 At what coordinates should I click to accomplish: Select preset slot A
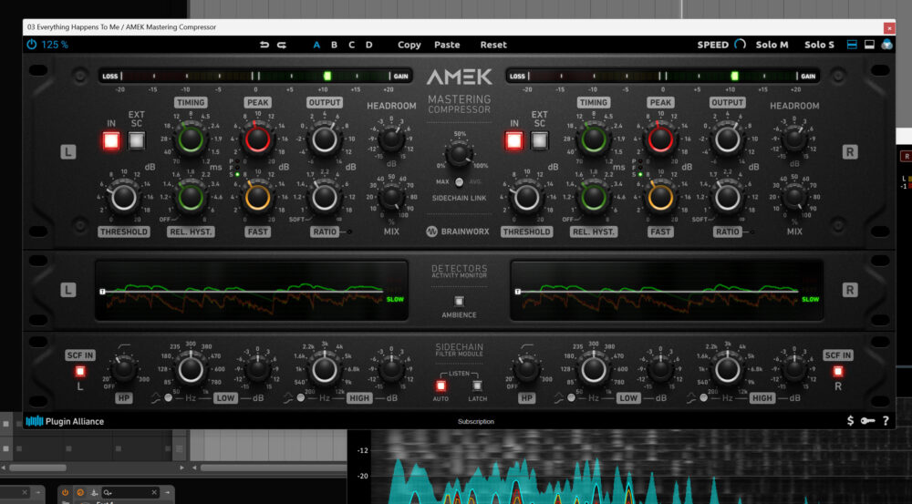click(316, 45)
